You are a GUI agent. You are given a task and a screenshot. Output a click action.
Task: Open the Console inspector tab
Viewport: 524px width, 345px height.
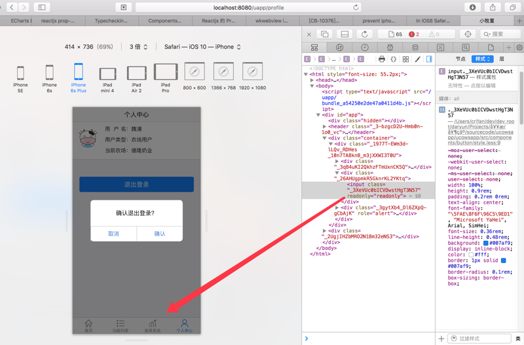[x=440, y=47]
